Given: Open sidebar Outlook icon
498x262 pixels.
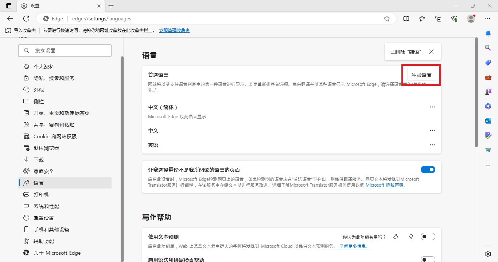Looking at the screenshot, I should click(x=488, y=121).
